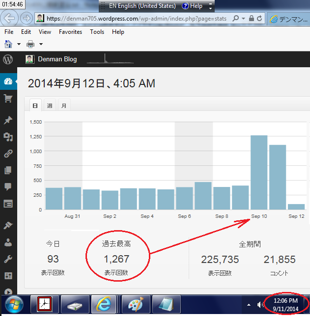The width and height of the screenshot is (310, 316).
Task: Open the clock app on taskbar
Action: pos(45,304)
